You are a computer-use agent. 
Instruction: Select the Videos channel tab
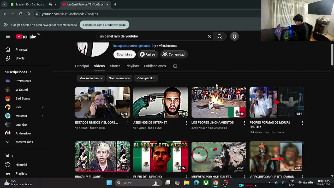coord(99,66)
